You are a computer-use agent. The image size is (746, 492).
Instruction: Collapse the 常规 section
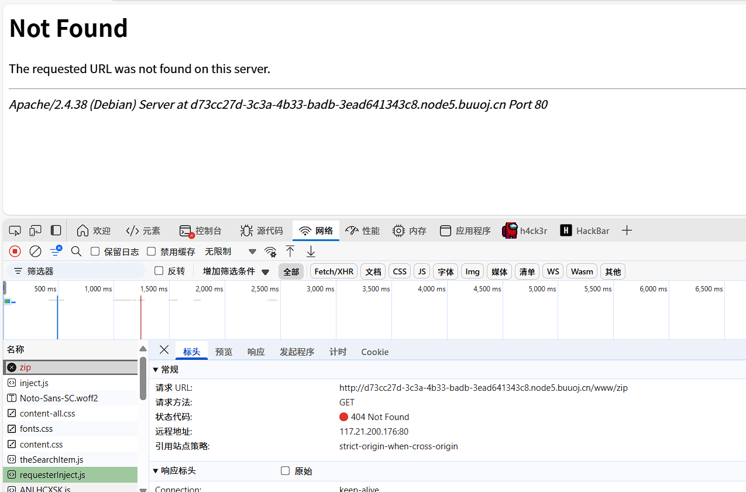pos(156,370)
